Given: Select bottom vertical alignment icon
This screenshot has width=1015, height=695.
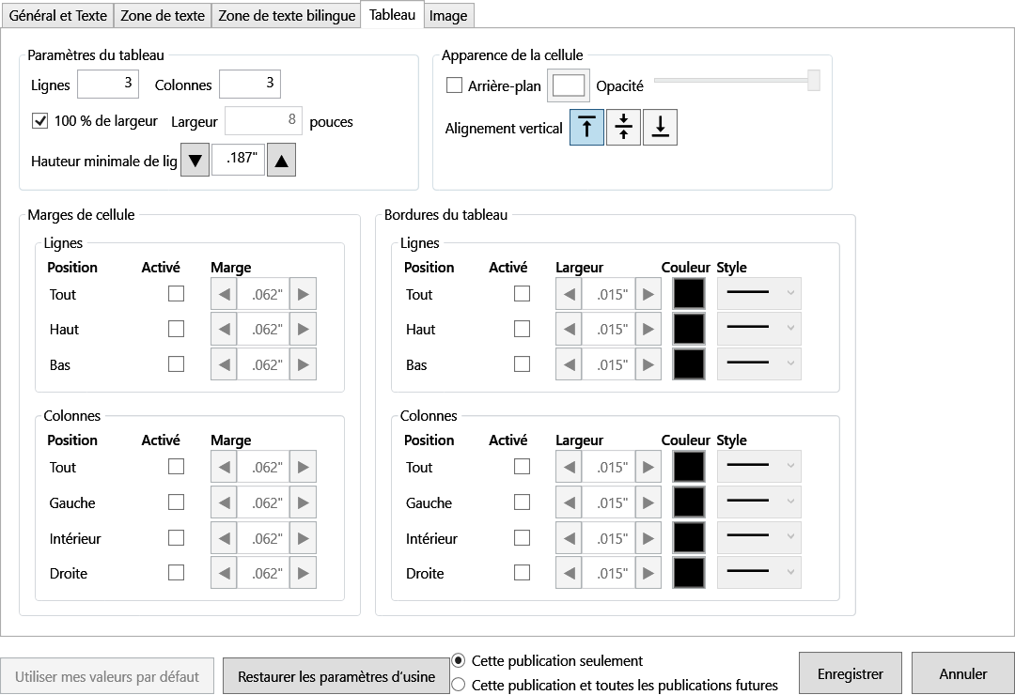Looking at the screenshot, I should tap(660, 128).
